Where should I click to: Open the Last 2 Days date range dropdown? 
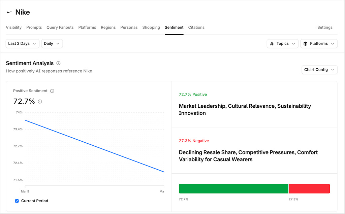pyautogui.click(x=22, y=43)
